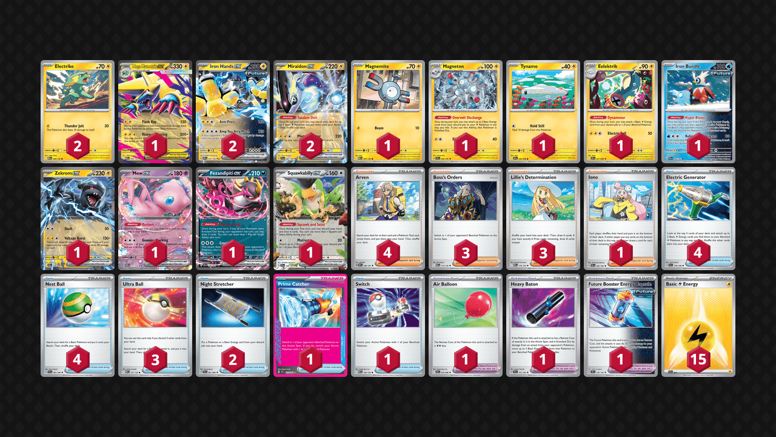Select the Nest Ball card

point(78,325)
